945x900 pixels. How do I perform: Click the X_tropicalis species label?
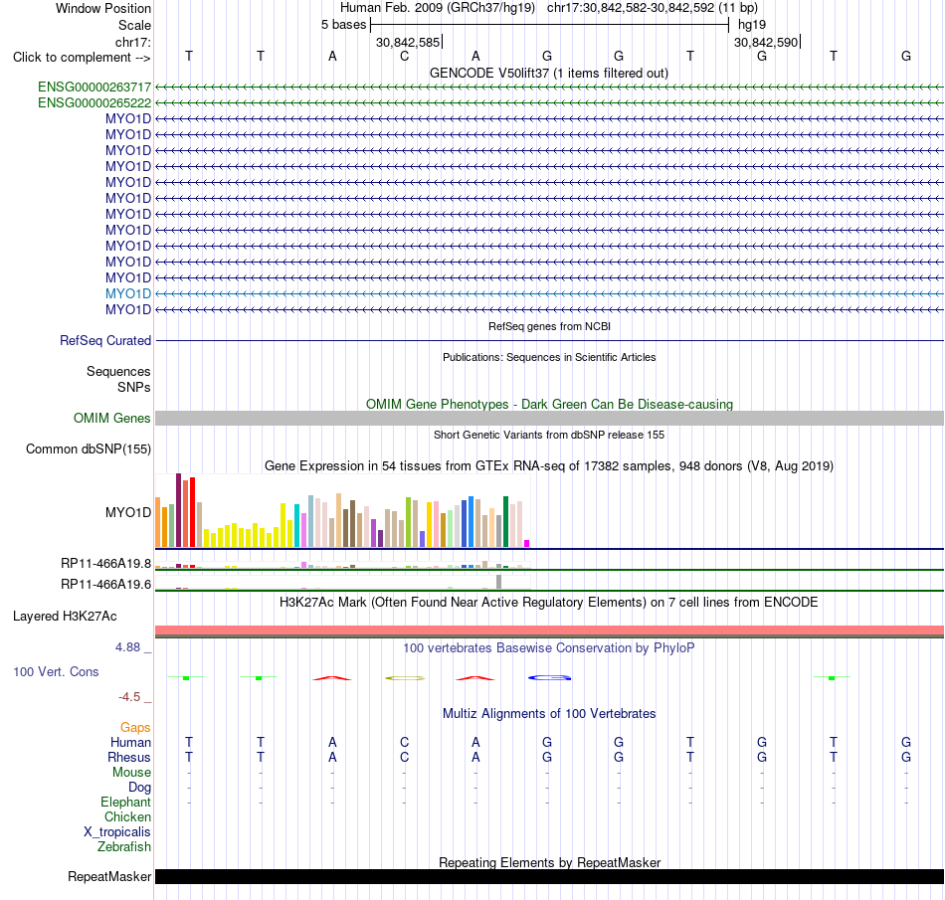click(x=117, y=832)
